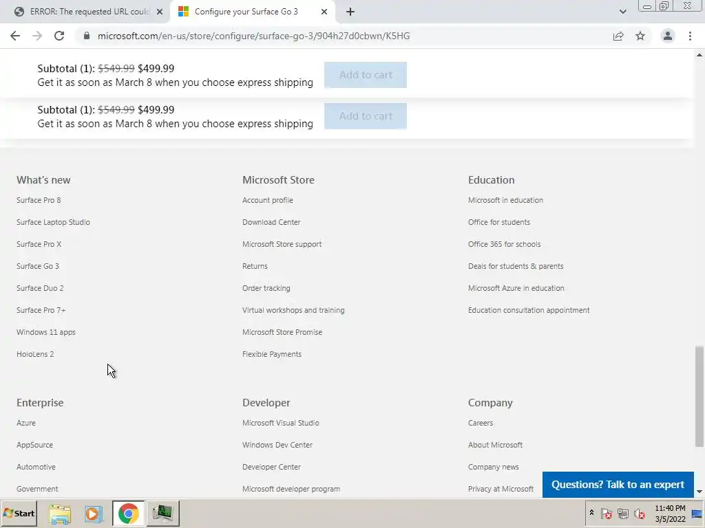The image size is (705, 528).
Task: Reload the current page
Action: [x=59, y=36]
